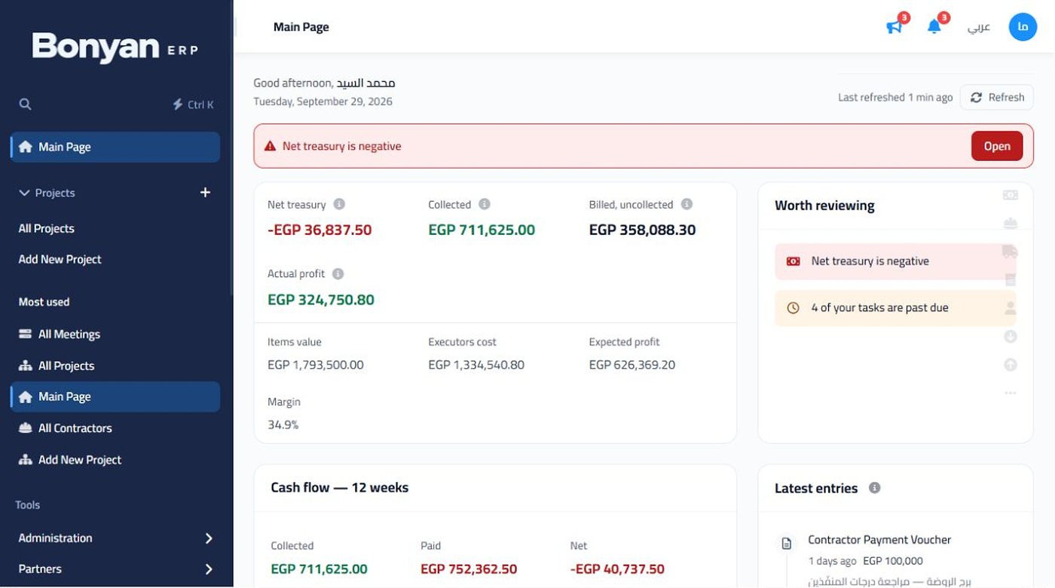Click the sidebar search magnifier icon
The width and height of the screenshot is (1055, 588).
point(25,104)
